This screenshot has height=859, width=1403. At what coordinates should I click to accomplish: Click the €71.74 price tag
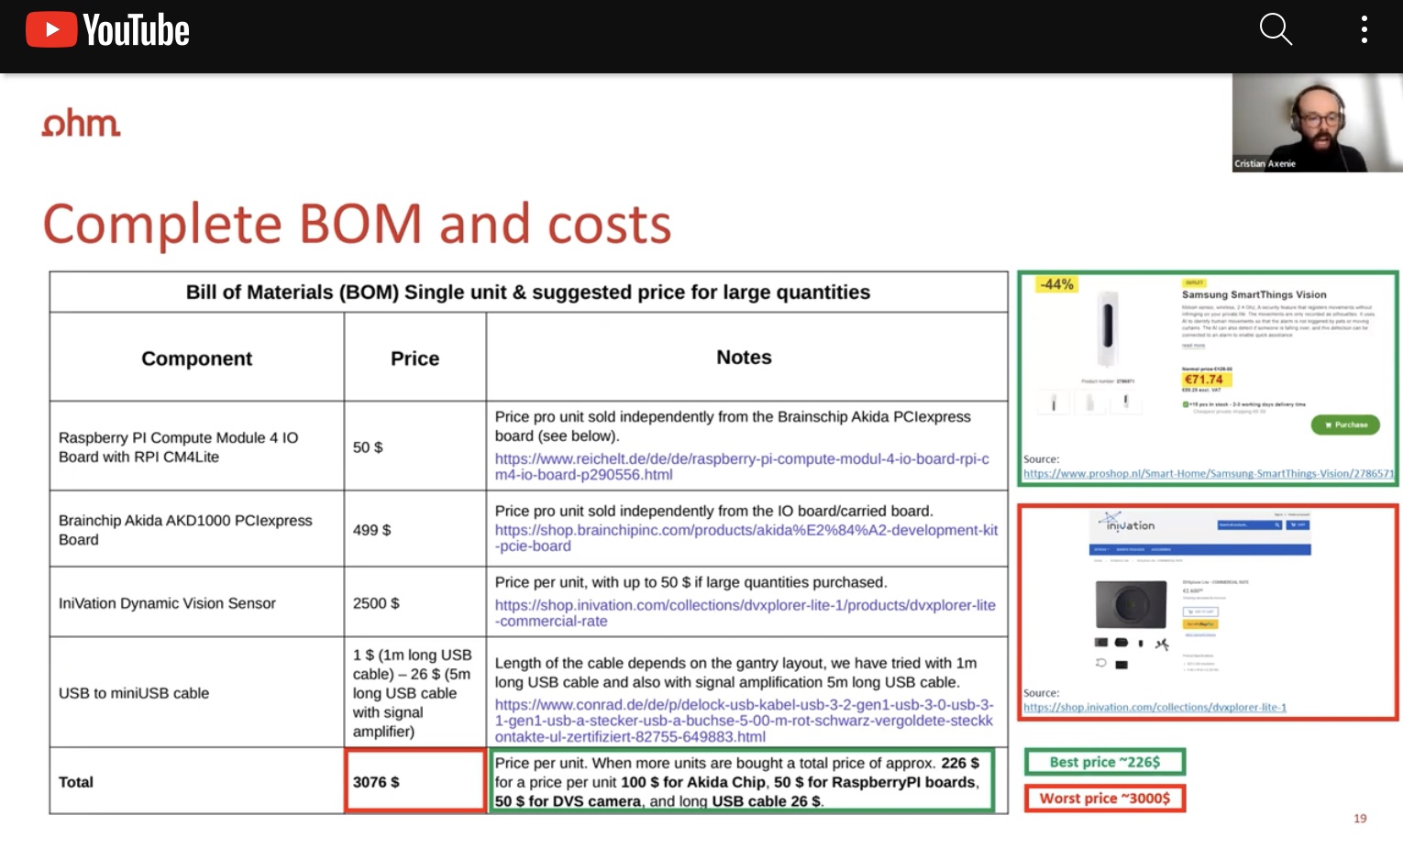[1204, 380]
